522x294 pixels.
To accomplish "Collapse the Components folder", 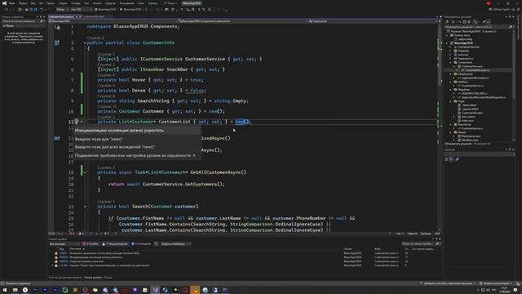I will (450, 62).
